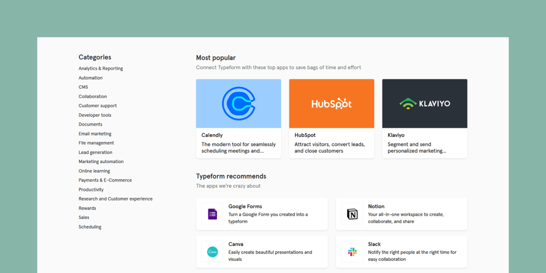Image resolution: width=546 pixels, height=273 pixels.
Task: Browse Research and Customer experience apps
Action: pos(116,199)
